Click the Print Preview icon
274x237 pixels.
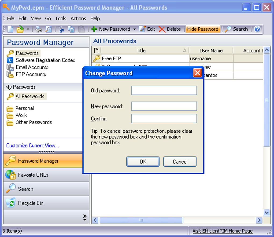pos(48,29)
